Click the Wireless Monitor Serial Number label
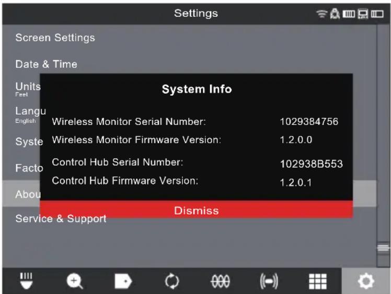Viewport: 391px width, 294px height. pos(129,121)
